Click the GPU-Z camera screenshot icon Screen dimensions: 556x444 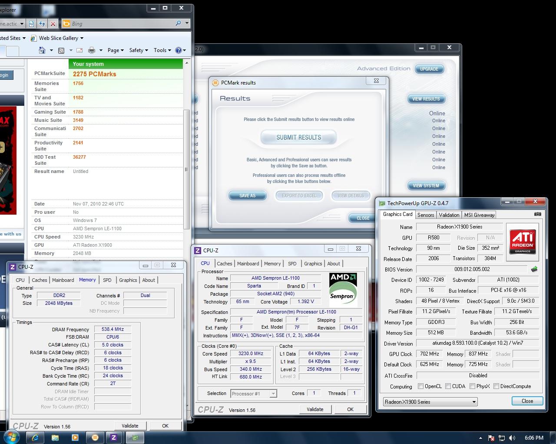click(537, 214)
